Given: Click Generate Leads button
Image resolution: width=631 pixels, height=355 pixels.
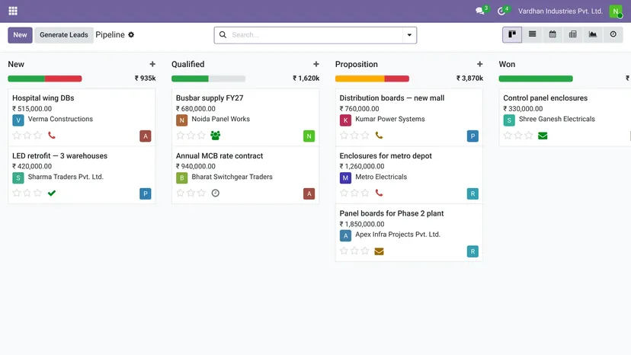Looking at the screenshot, I should (63, 35).
